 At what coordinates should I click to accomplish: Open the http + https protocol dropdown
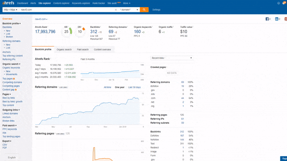(x=10, y=10)
